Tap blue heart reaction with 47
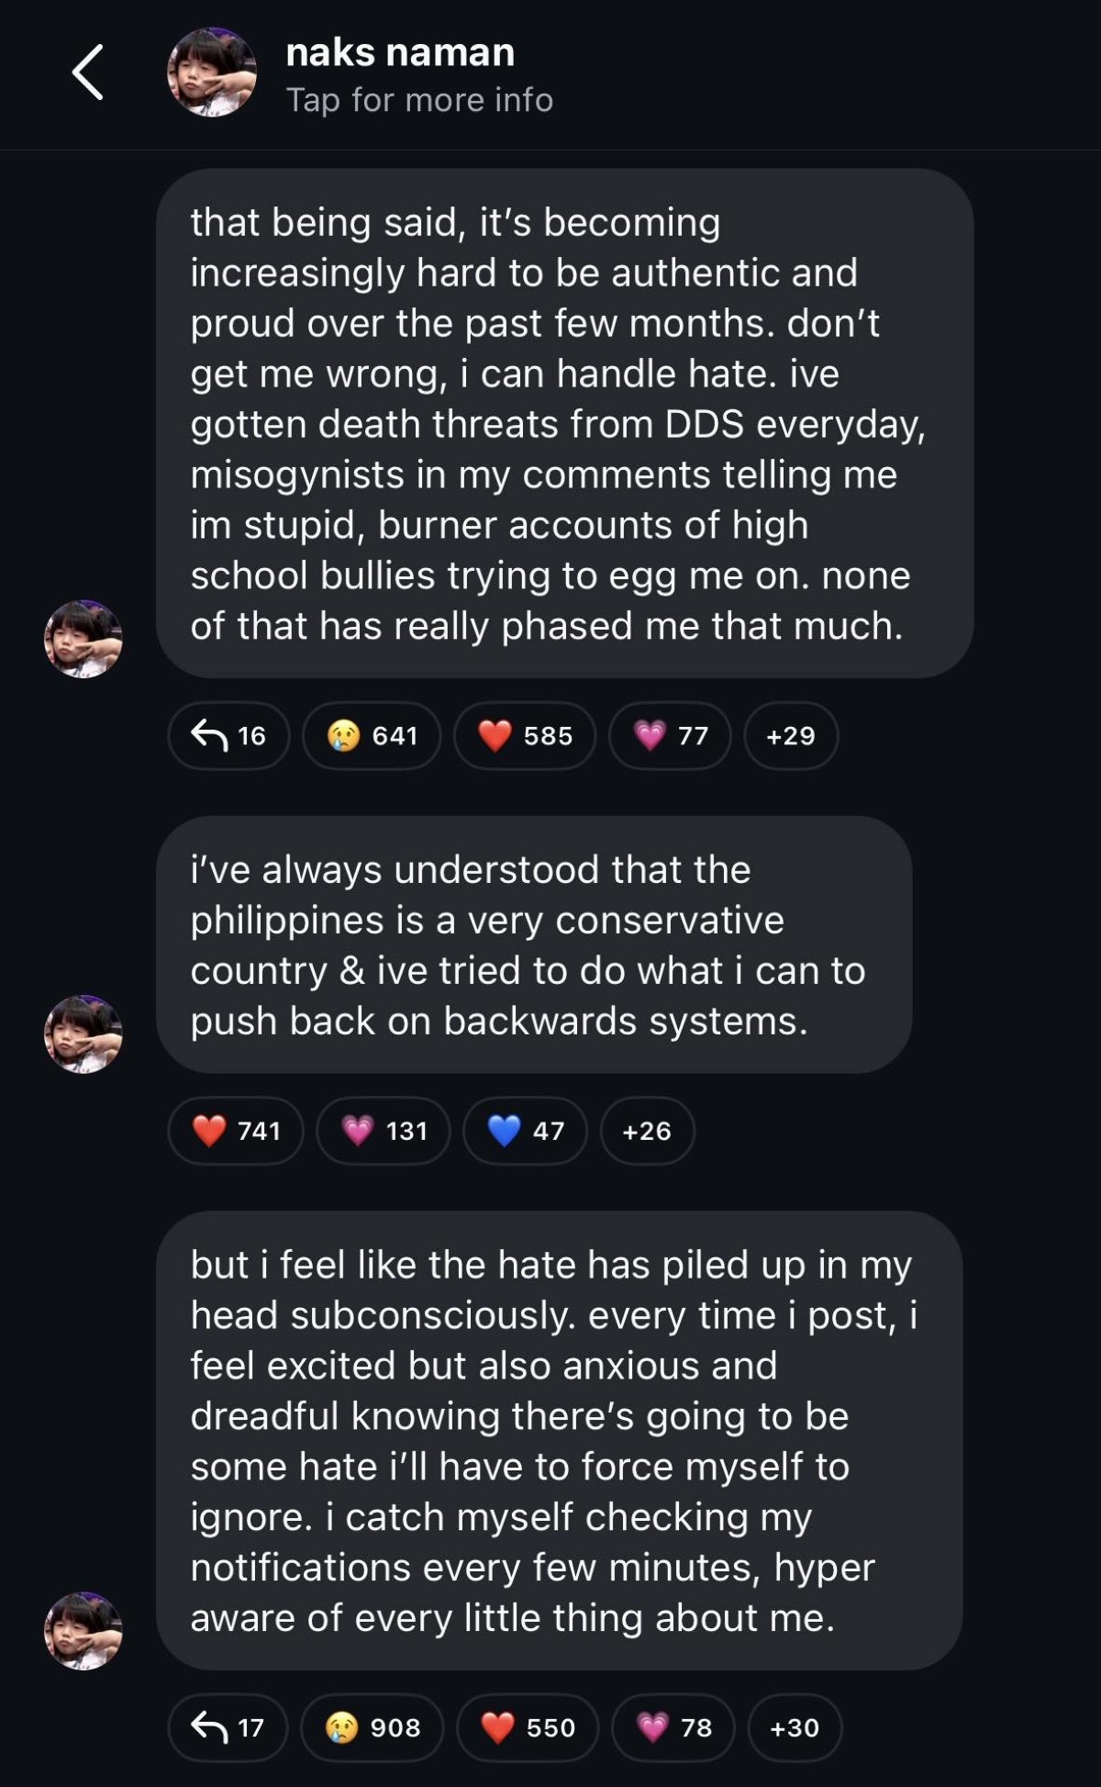Image resolution: width=1101 pixels, height=1787 pixels. (525, 1131)
